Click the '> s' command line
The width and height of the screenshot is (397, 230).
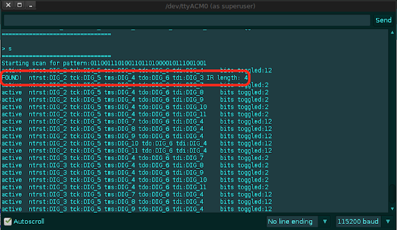tap(7, 48)
